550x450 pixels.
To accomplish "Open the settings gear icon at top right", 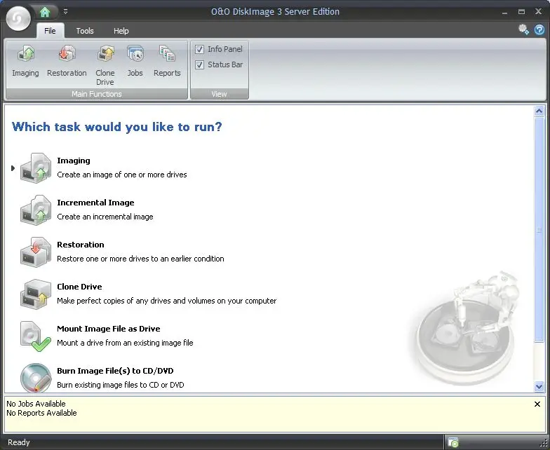I will (523, 29).
